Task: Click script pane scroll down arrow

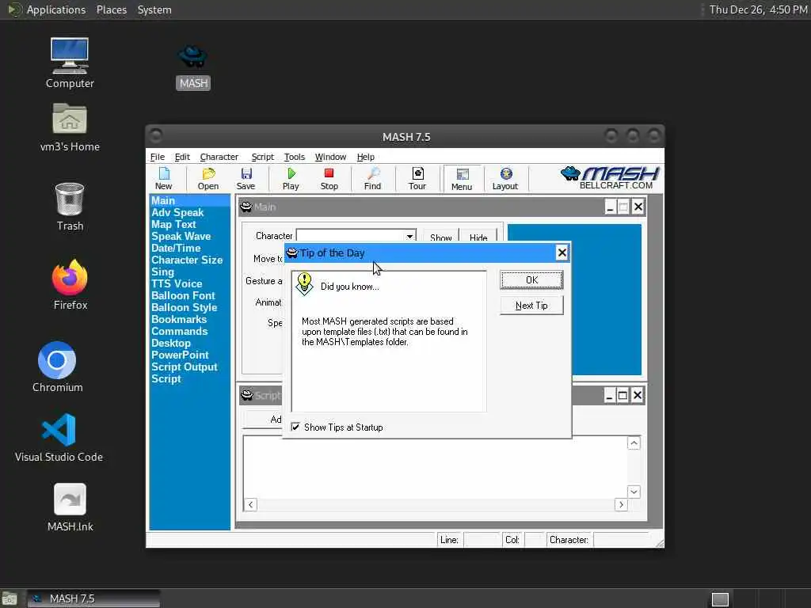Action: [x=634, y=492]
